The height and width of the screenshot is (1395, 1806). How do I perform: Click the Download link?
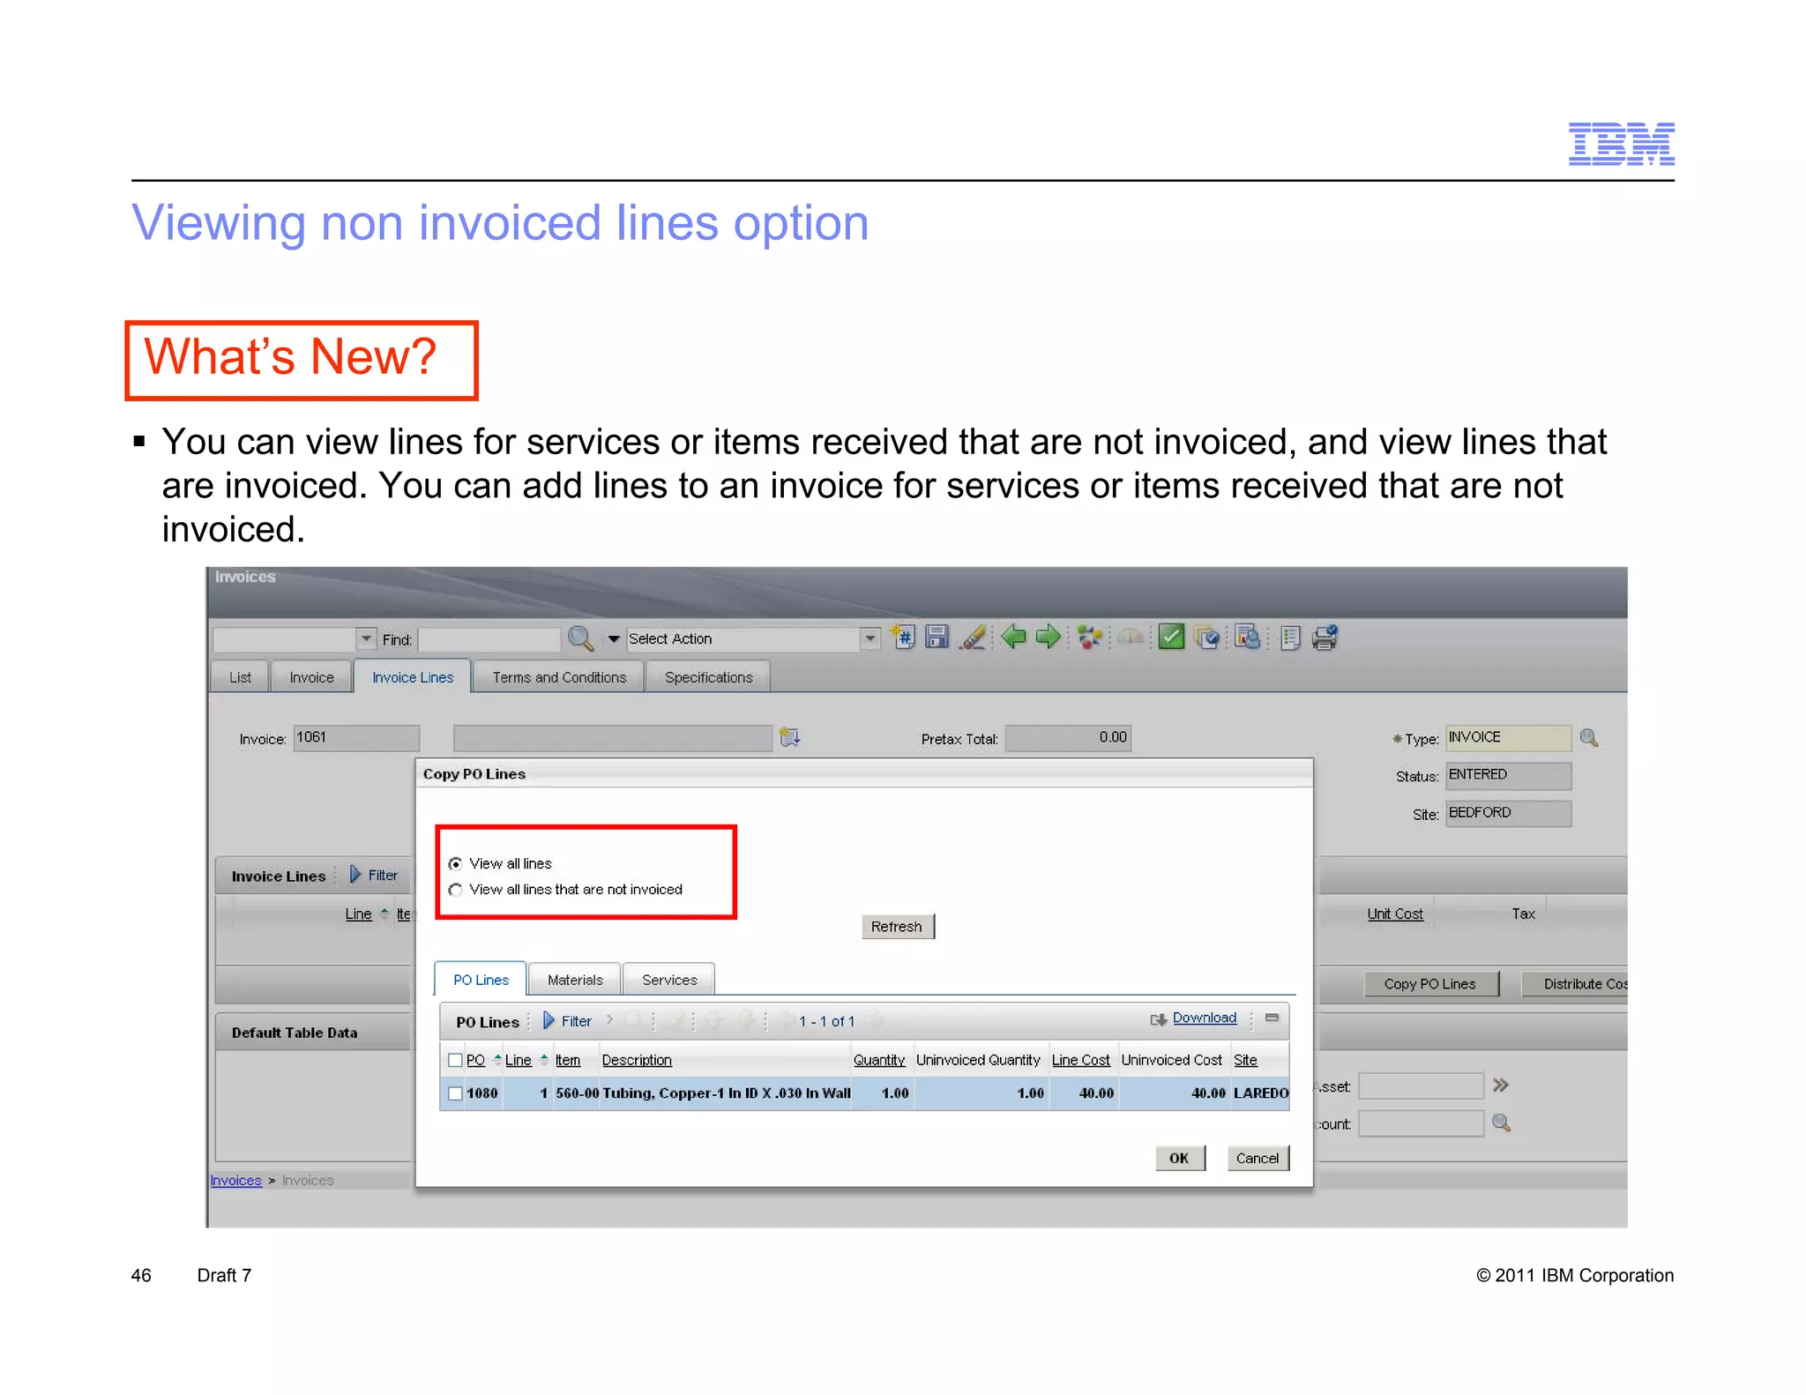(1205, 1018)
